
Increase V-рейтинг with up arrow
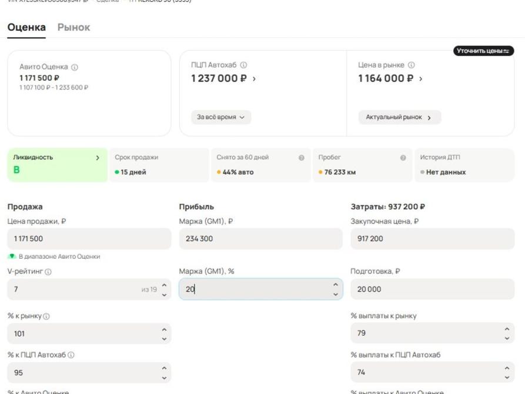[164, 285]
